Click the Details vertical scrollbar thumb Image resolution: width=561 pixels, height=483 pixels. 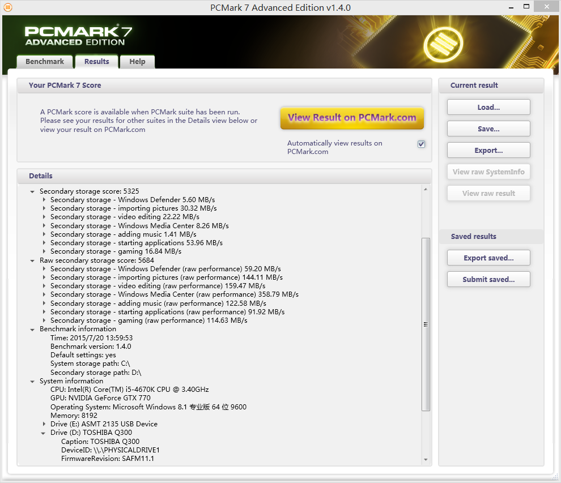tap(426, 324)
